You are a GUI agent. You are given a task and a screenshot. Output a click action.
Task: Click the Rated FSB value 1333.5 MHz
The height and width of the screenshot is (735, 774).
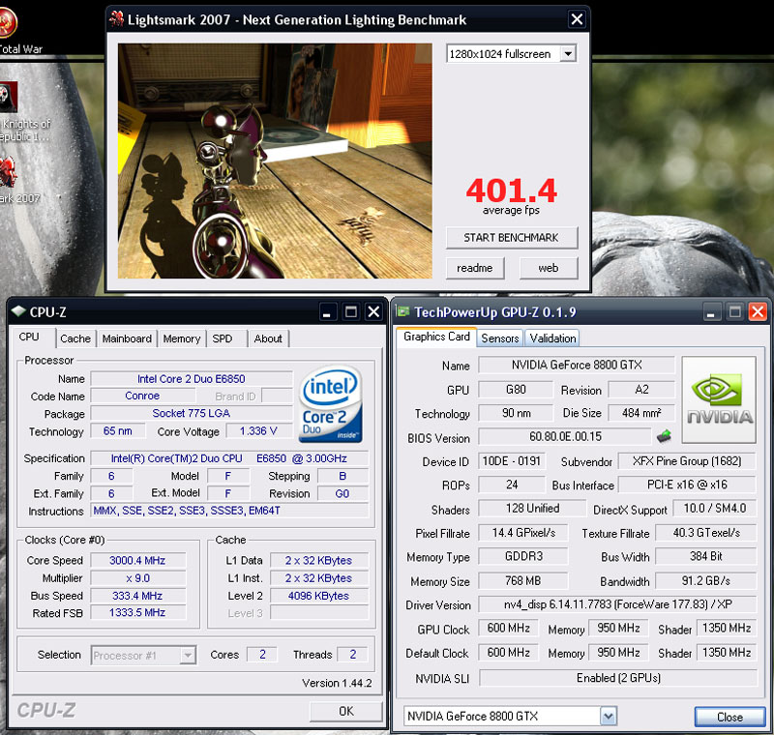[137, 613]
